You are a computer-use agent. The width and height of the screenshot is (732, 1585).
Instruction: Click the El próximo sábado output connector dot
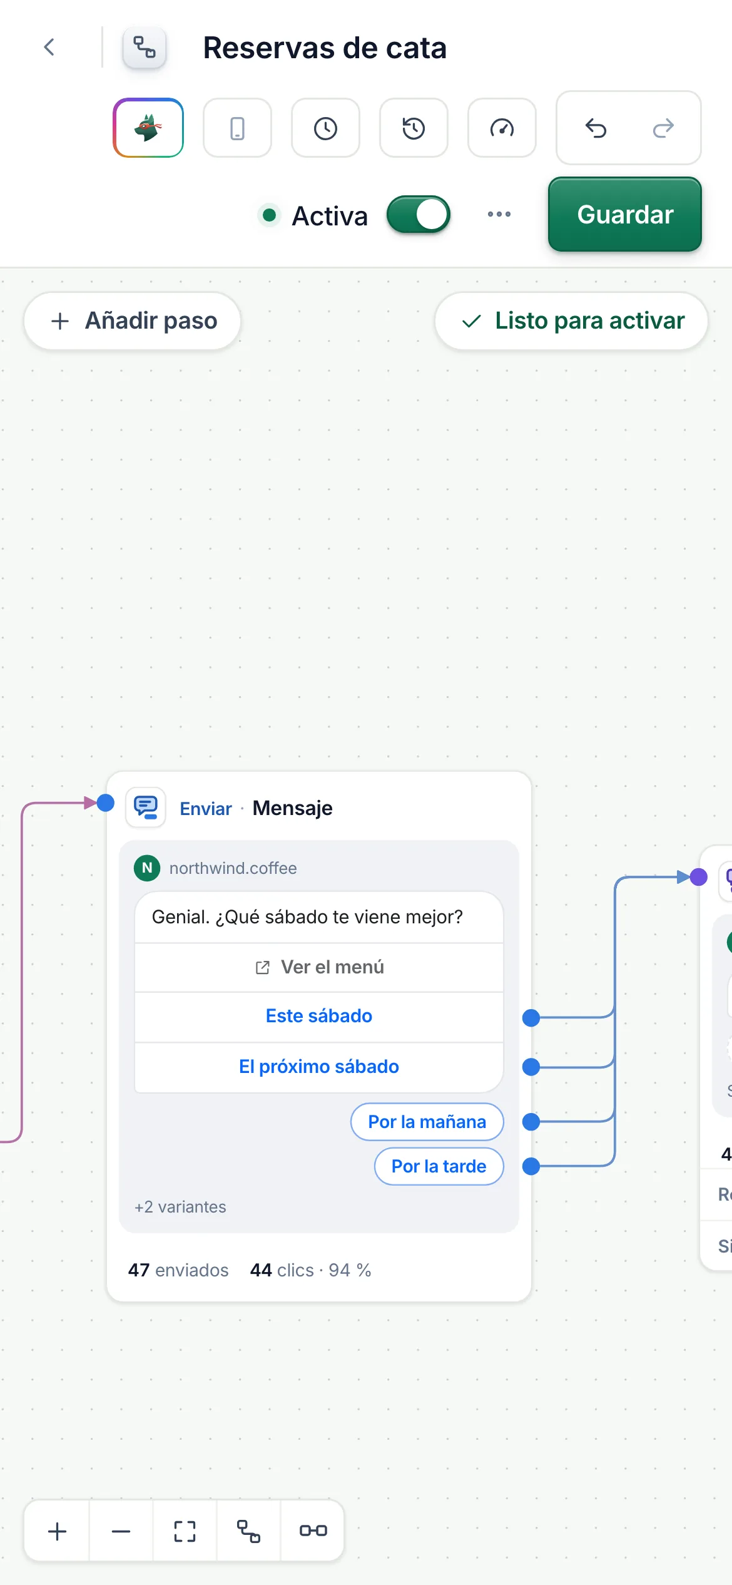point(531,1067)
